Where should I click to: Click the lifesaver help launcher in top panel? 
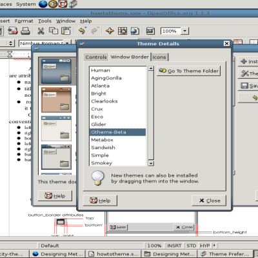(x=63, y=4)
